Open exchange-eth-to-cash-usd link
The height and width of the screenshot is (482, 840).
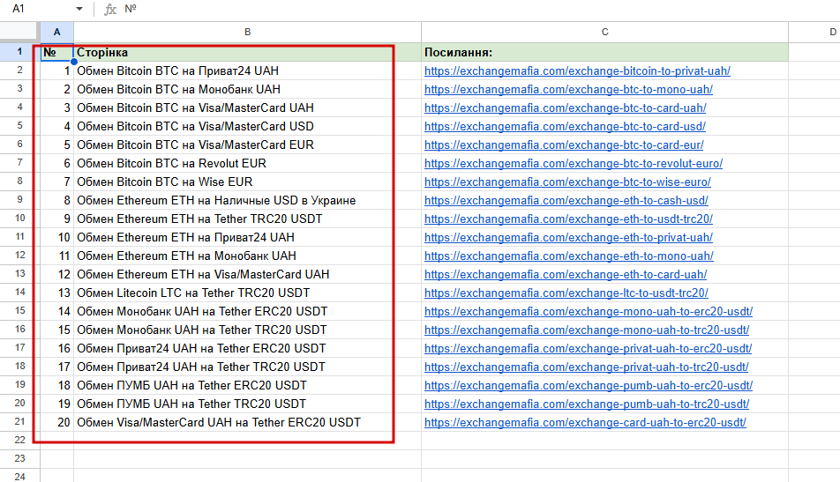(x=566, y=201)
